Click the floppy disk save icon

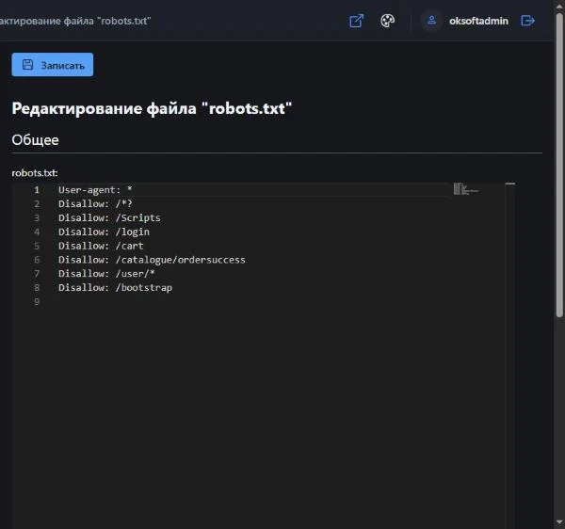[27, 65]
